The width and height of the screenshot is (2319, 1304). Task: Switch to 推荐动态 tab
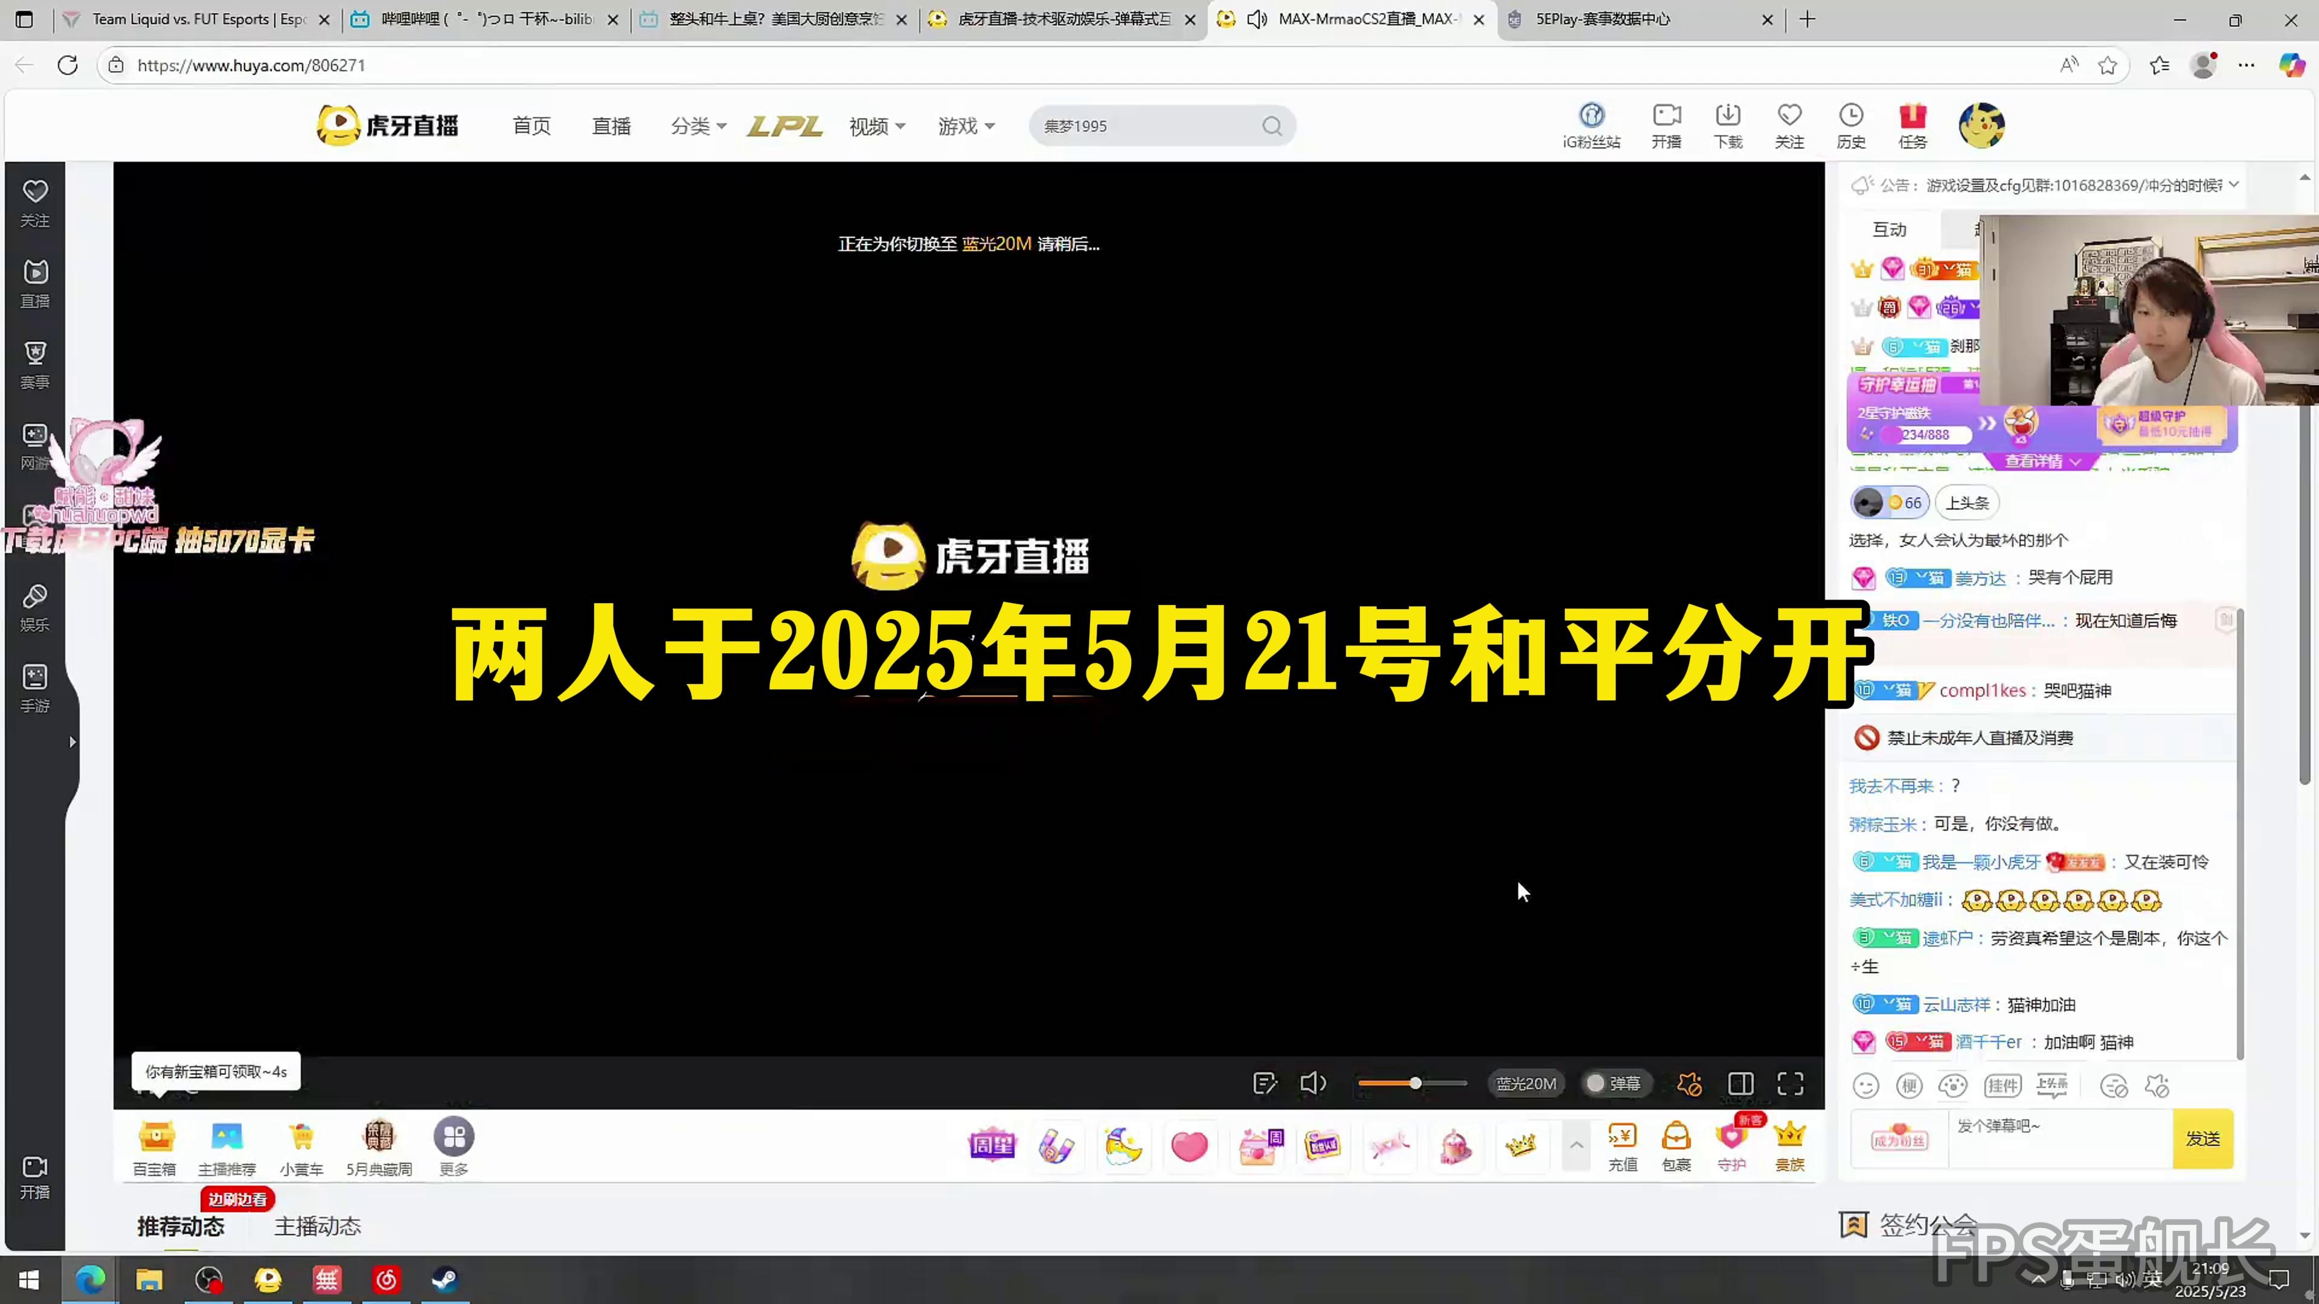[x=181, y=1227]
